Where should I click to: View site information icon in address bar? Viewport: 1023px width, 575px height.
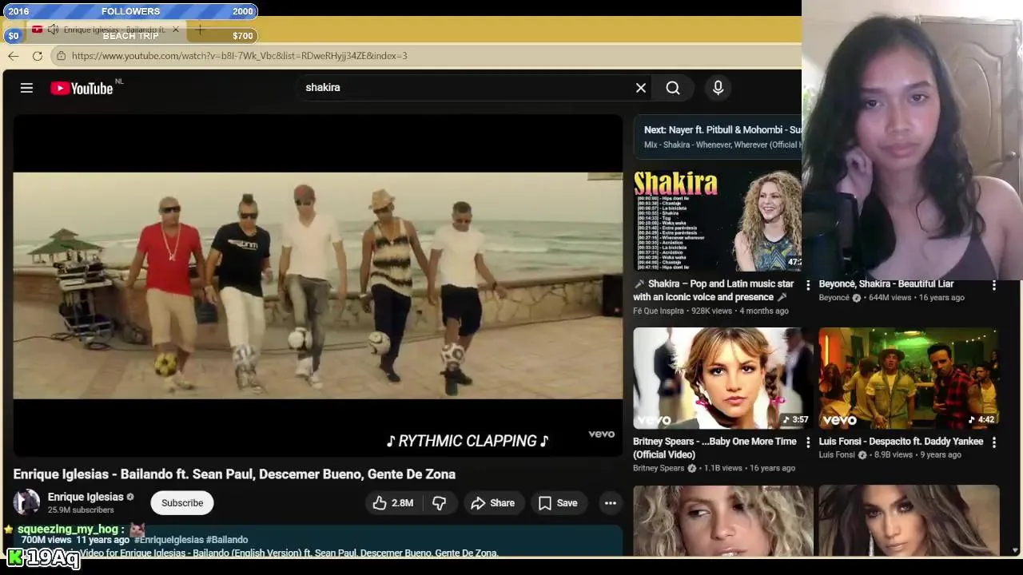61,56
